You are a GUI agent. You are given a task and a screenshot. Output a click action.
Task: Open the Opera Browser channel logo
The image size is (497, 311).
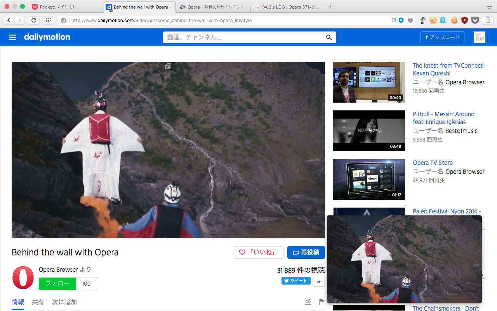[x=23, y=278]
